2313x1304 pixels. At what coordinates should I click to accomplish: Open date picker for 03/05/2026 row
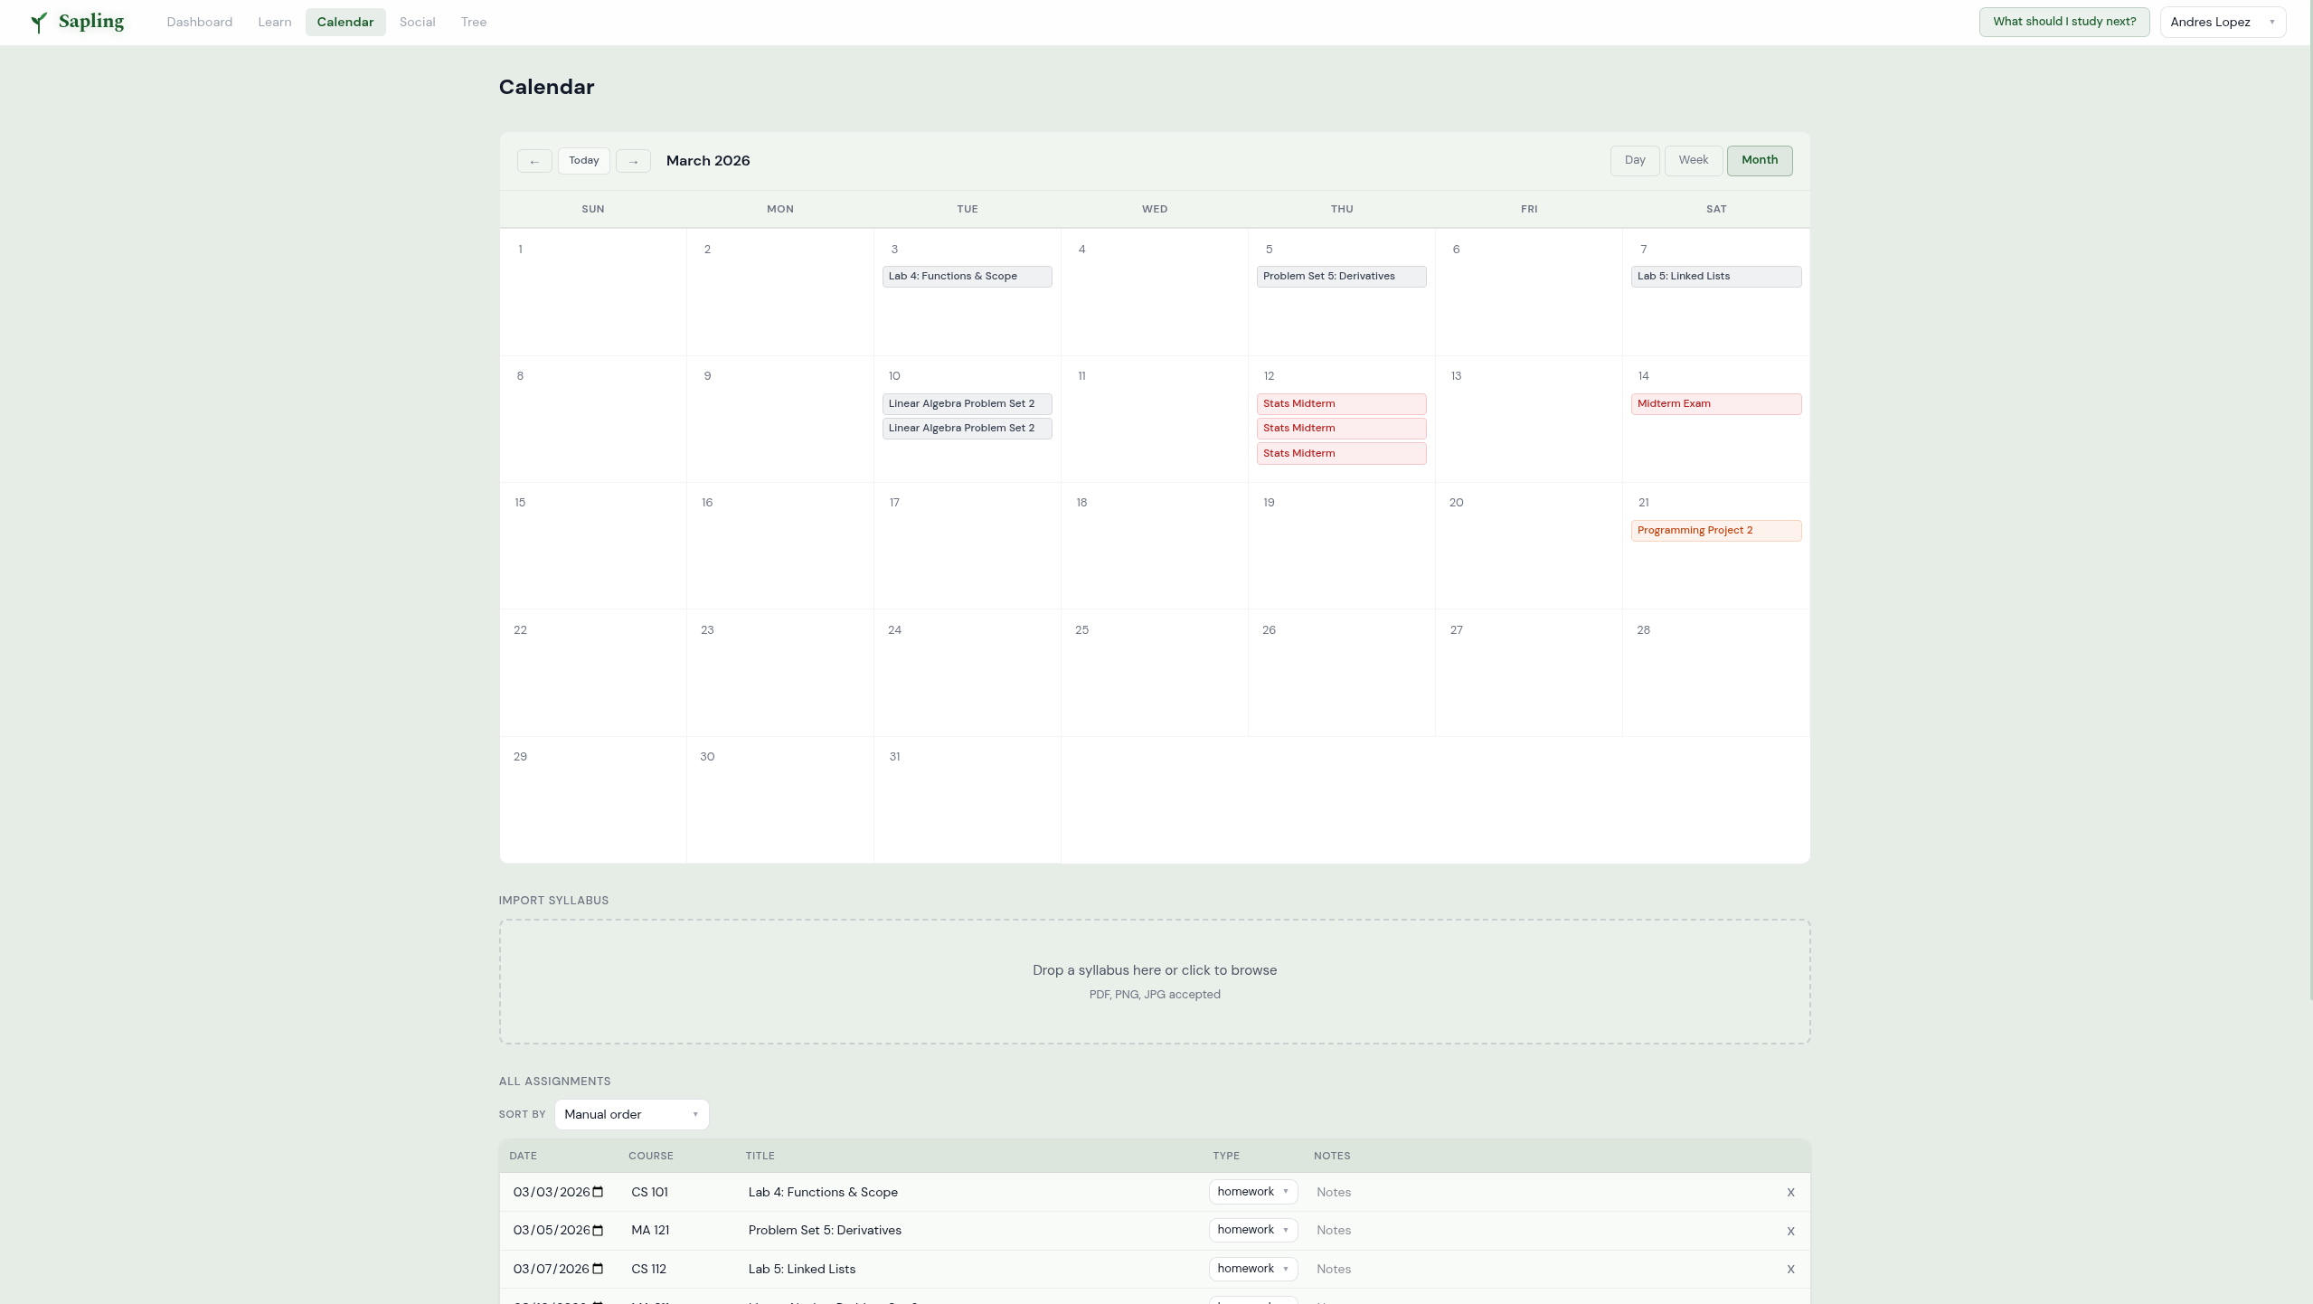pos(598,1231)
